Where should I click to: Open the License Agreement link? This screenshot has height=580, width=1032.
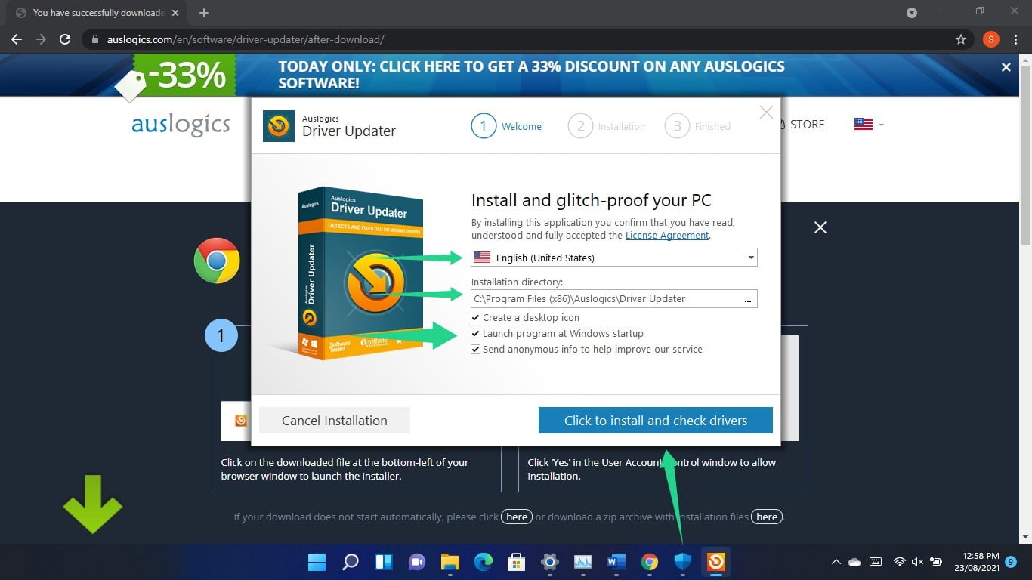(666, 235)
